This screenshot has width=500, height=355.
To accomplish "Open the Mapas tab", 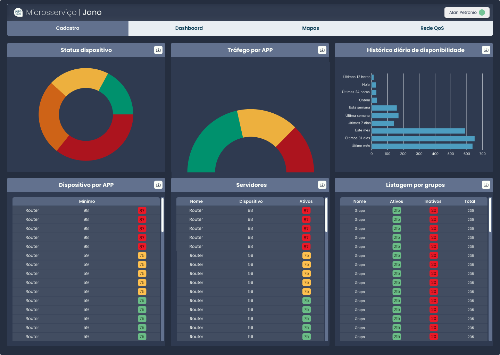I will click(x=310, y=28).
